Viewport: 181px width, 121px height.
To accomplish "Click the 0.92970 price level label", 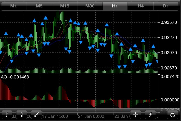I will pos(169,53).
